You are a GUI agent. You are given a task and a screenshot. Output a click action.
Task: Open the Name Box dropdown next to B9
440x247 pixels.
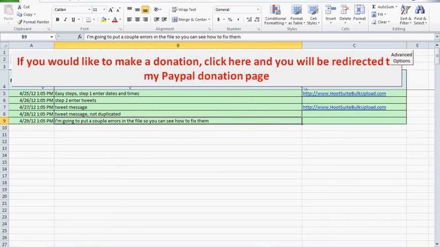point(52,36)
